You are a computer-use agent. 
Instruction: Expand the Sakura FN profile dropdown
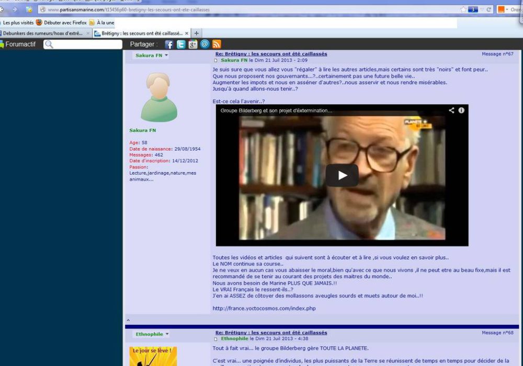pyautogui.click(x=166, y=55)
